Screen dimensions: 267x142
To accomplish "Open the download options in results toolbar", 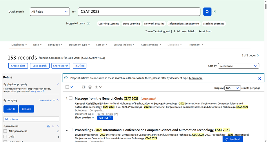I will point(98,87).
